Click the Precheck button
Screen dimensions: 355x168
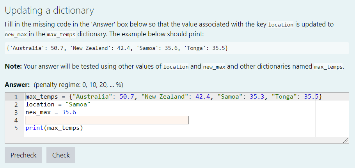click(x=23, y=155)
